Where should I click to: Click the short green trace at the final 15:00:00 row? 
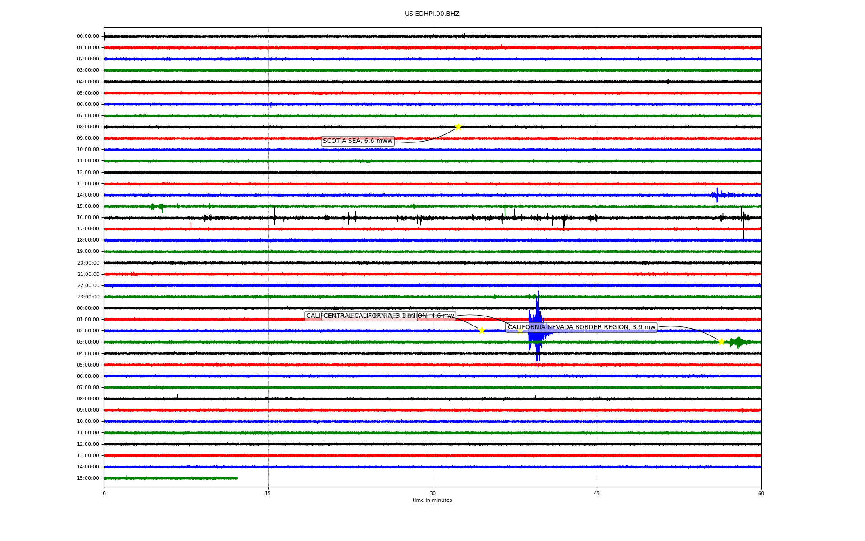coord(171,478)
